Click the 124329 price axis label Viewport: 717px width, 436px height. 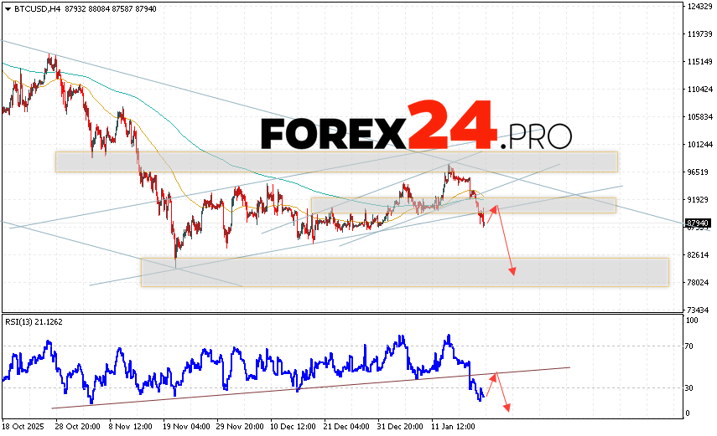pos(699,7)
